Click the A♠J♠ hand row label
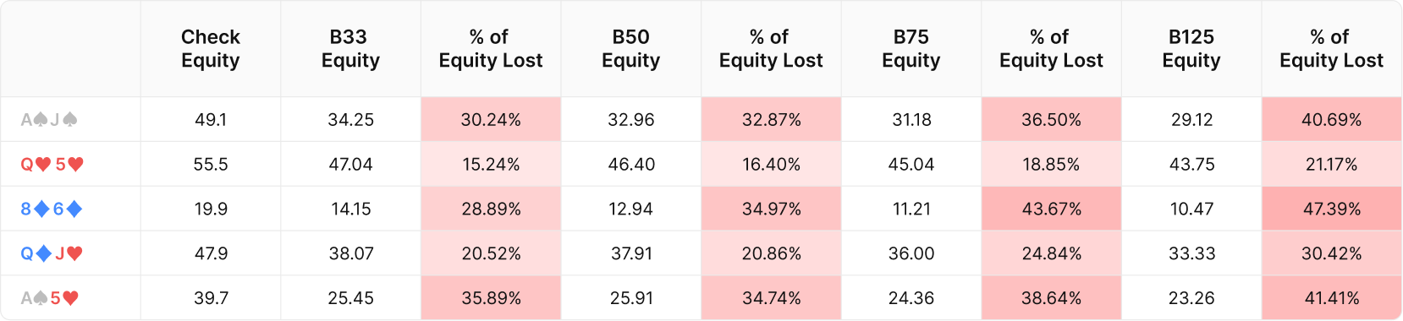 (x=49, y=120)
